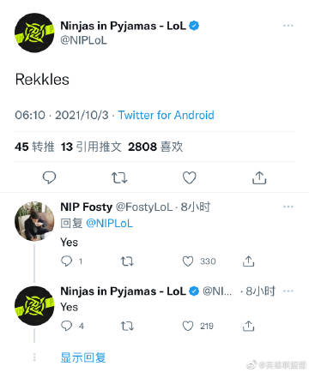The width and height of the screenshot is (309, 372).
Task: Share NIP Fosty's reply
Action: click(x=248, y=261)
